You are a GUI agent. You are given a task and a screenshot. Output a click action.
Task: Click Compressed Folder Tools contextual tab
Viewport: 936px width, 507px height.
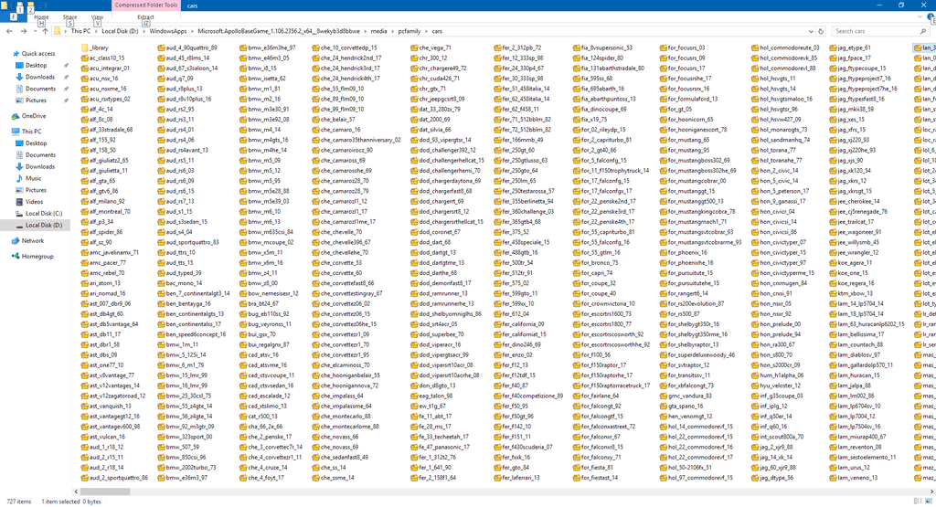click(x=146, y=5)
